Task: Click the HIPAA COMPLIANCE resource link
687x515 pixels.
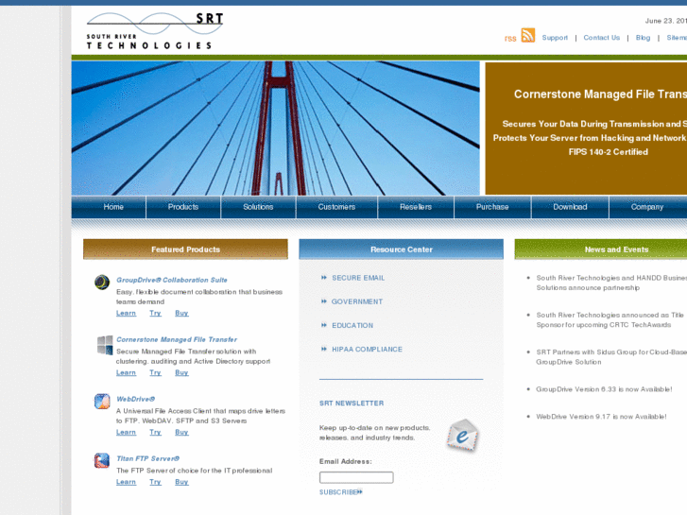Action: click(x=368, y=350)
